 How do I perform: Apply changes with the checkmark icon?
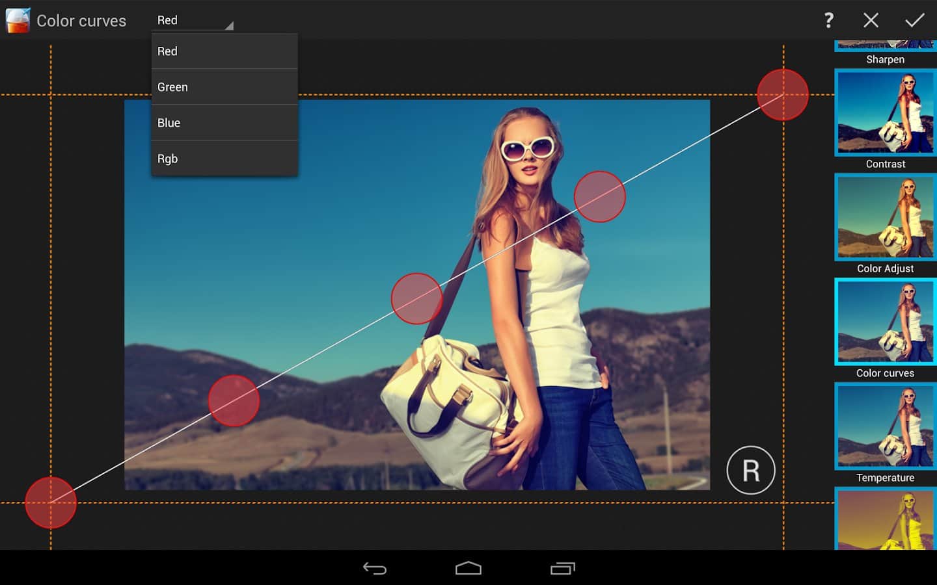(x=914, y=20)
